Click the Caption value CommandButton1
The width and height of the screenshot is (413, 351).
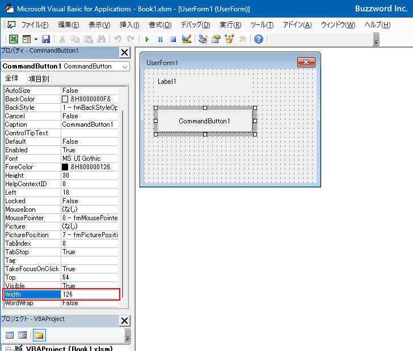90,125
